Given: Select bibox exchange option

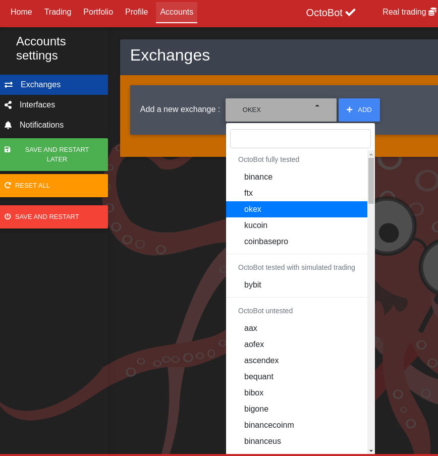Looking at the screenshot, I should coord(297,392).
